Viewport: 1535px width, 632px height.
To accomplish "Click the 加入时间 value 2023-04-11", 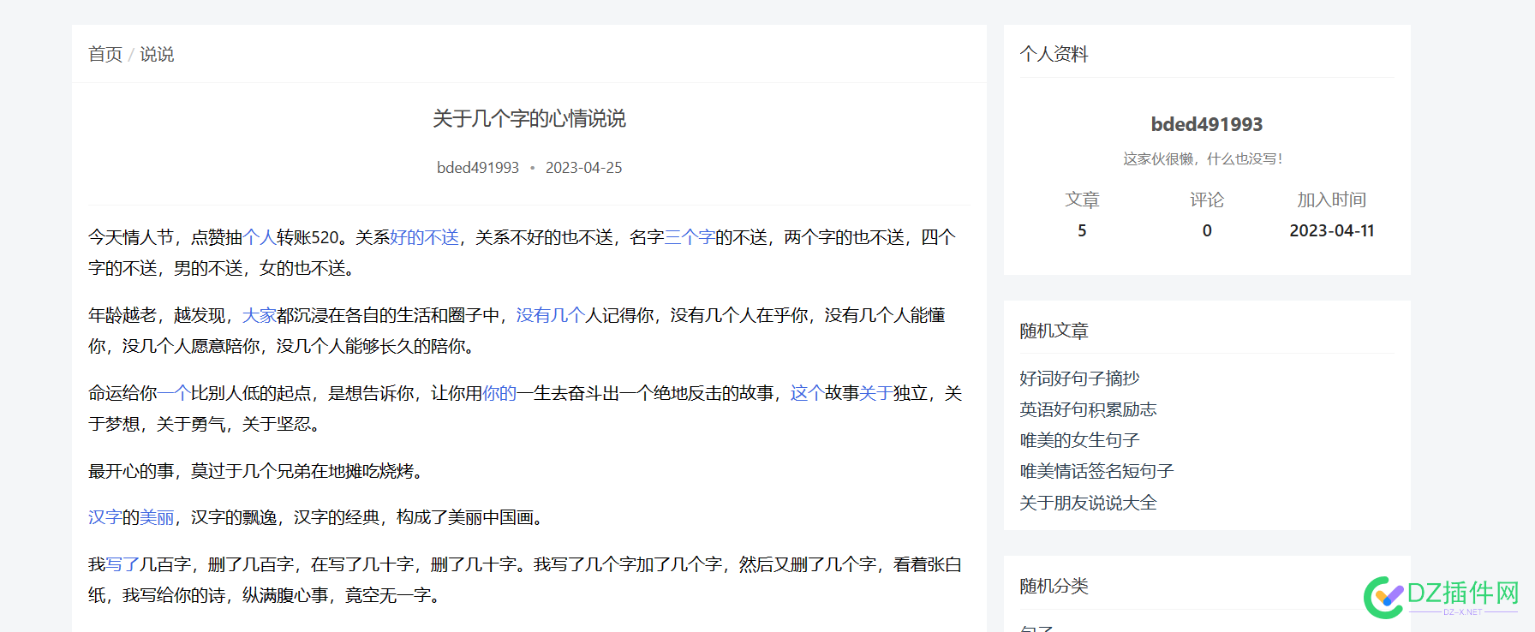I will pyautogui.click(x=1332, y=230).
